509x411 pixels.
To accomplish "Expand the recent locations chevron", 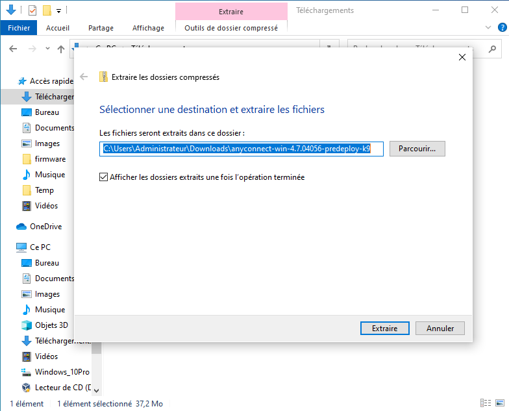I will point(47,49).
